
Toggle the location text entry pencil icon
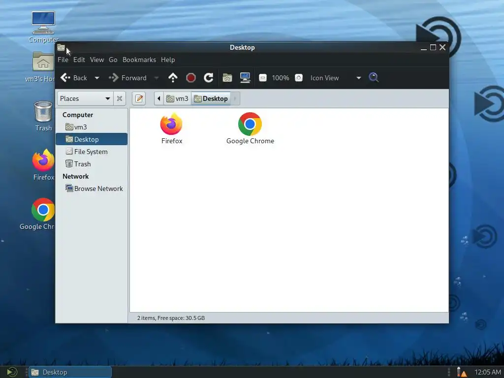(x=139, y=98)
